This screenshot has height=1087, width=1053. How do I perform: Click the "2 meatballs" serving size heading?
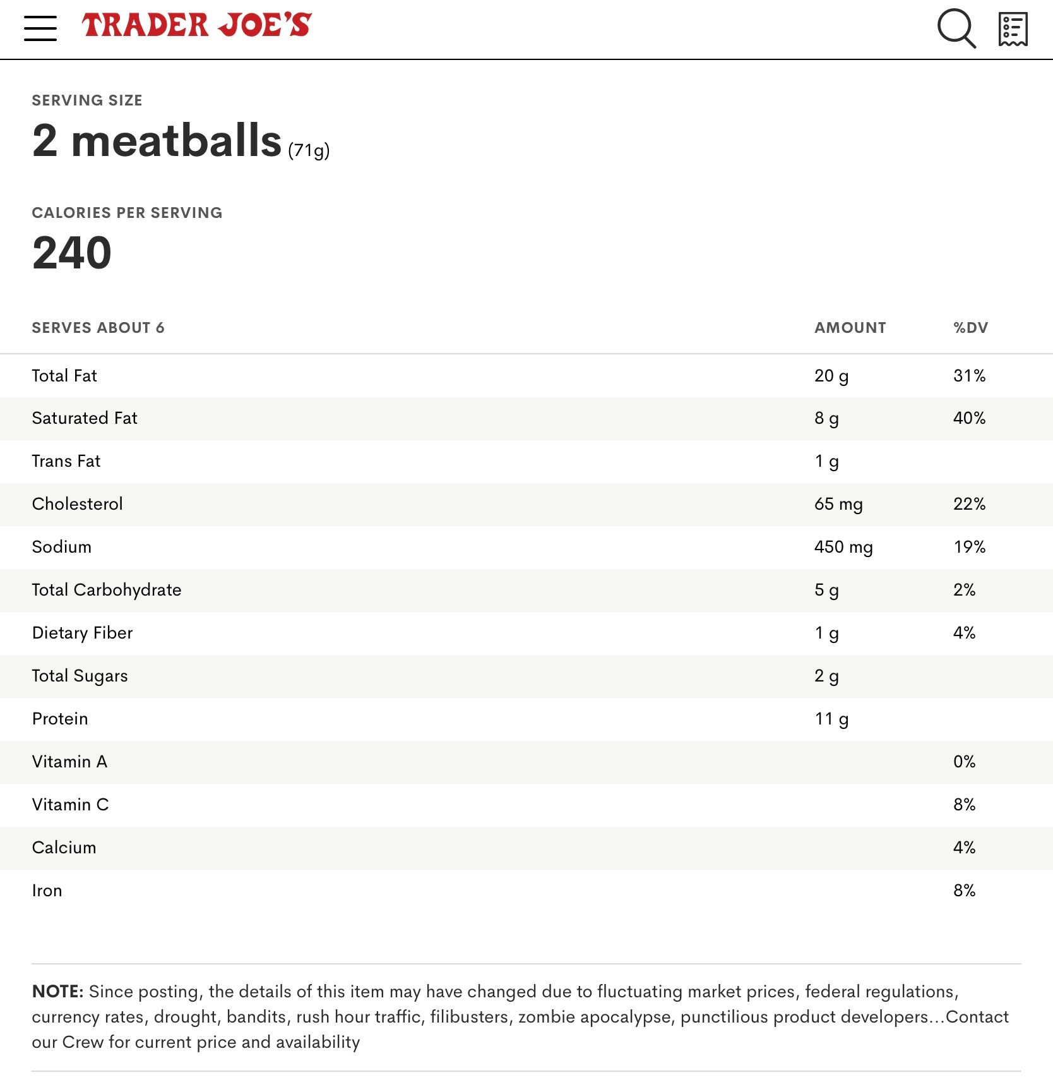tap(157, 140)
